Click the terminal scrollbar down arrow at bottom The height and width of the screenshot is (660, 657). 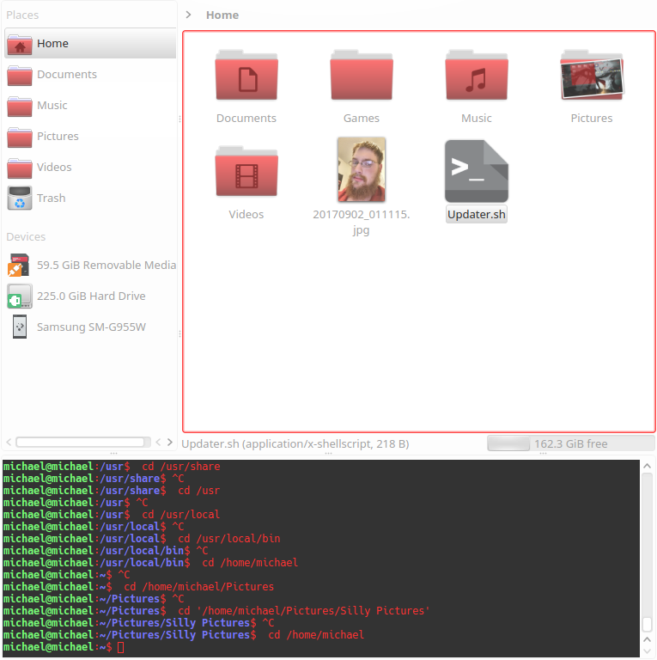point(648,651)
